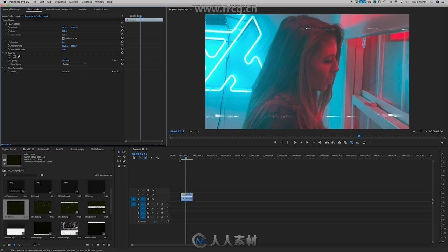Select the Hand tool
The width and height of the screenshot is (448, 252).
119,166
